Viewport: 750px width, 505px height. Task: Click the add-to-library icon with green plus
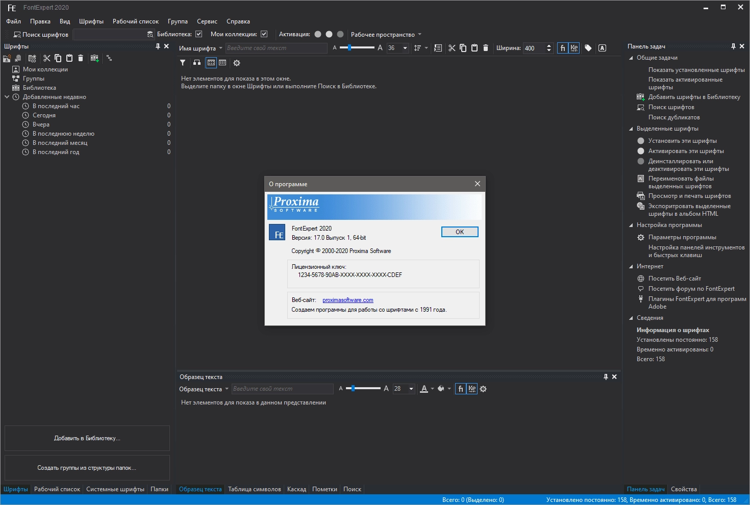pyautogui.click(x=94, y=58)
